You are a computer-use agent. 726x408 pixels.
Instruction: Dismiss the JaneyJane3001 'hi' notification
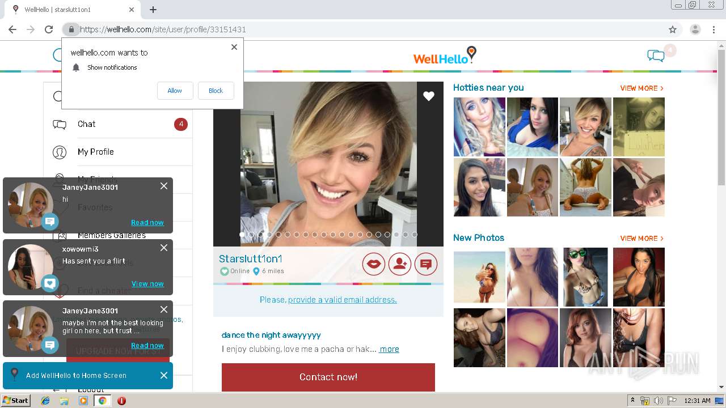tap(164, 186)
